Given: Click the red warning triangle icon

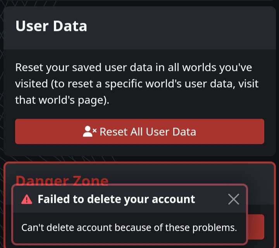Looking at the screenshot, I should (27, 199).
